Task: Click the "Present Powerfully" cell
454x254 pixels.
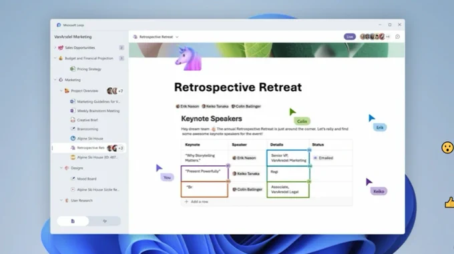Action: 204,173
